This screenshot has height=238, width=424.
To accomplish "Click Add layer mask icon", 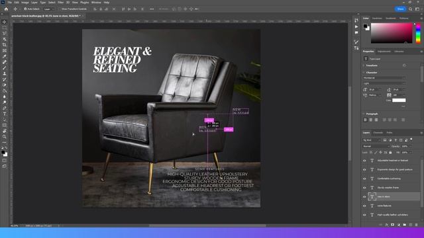I will (393, 225).
